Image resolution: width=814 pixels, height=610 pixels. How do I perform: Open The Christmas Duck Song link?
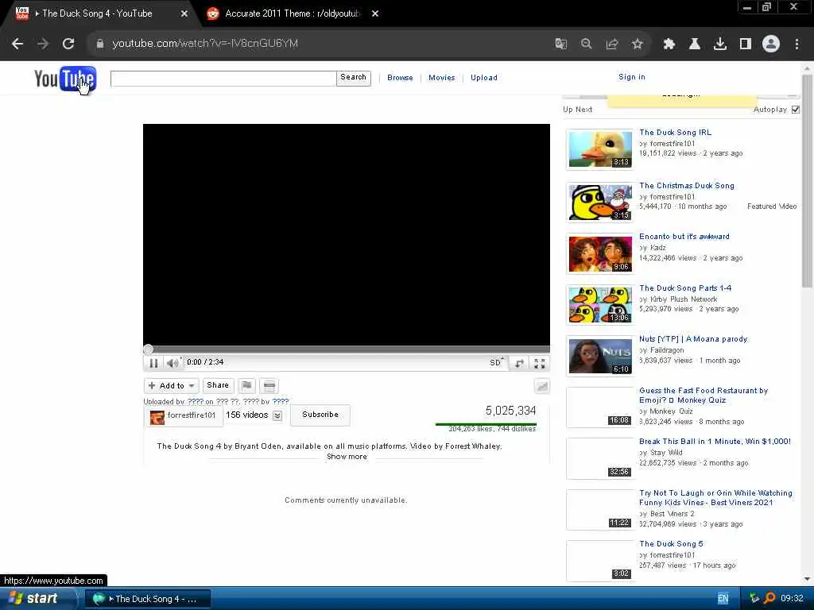pos(687,186)
